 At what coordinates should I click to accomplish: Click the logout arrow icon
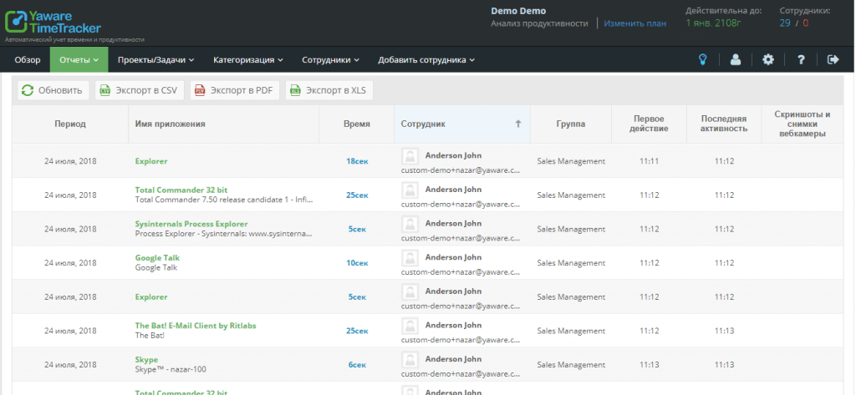click(x=833, y=59)
